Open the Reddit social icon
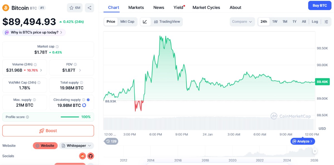The height and width of the screenshot is (165, 334). tap(82, 156)
